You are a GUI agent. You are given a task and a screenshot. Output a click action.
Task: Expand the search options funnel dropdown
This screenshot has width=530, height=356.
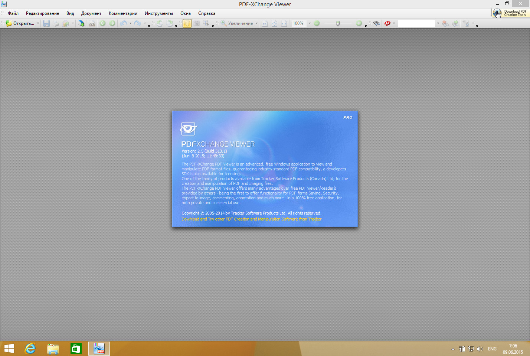pos(473,23)
